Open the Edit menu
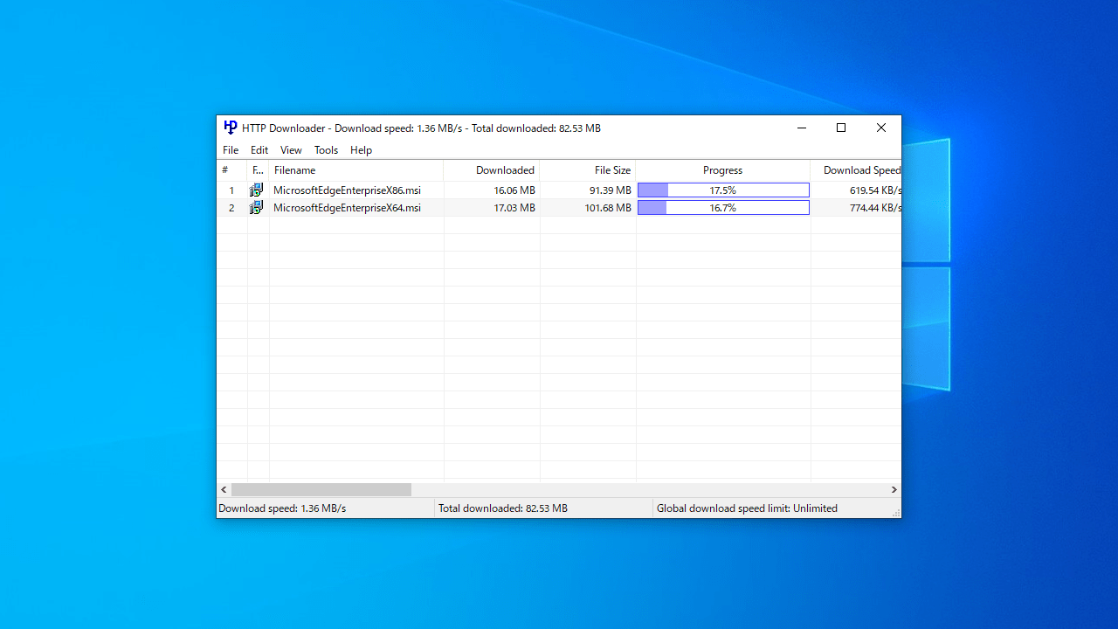This screenshot has height=629, width=1118. coord(259,150)
